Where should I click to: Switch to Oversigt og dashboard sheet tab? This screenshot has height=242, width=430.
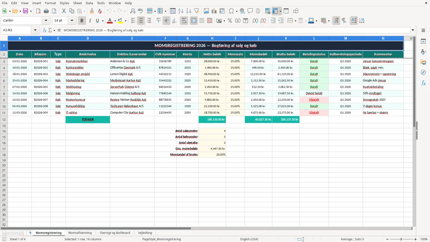(x=115, y=233)
